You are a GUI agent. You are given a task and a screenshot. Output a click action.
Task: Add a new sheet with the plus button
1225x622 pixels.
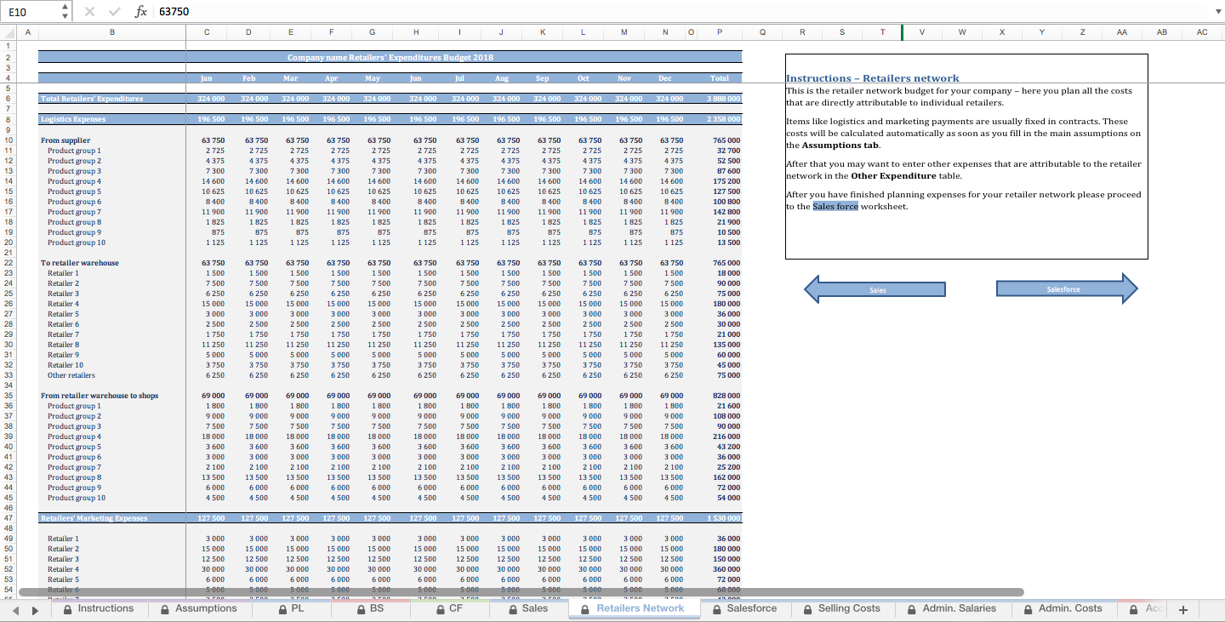tap(1182, 609)
